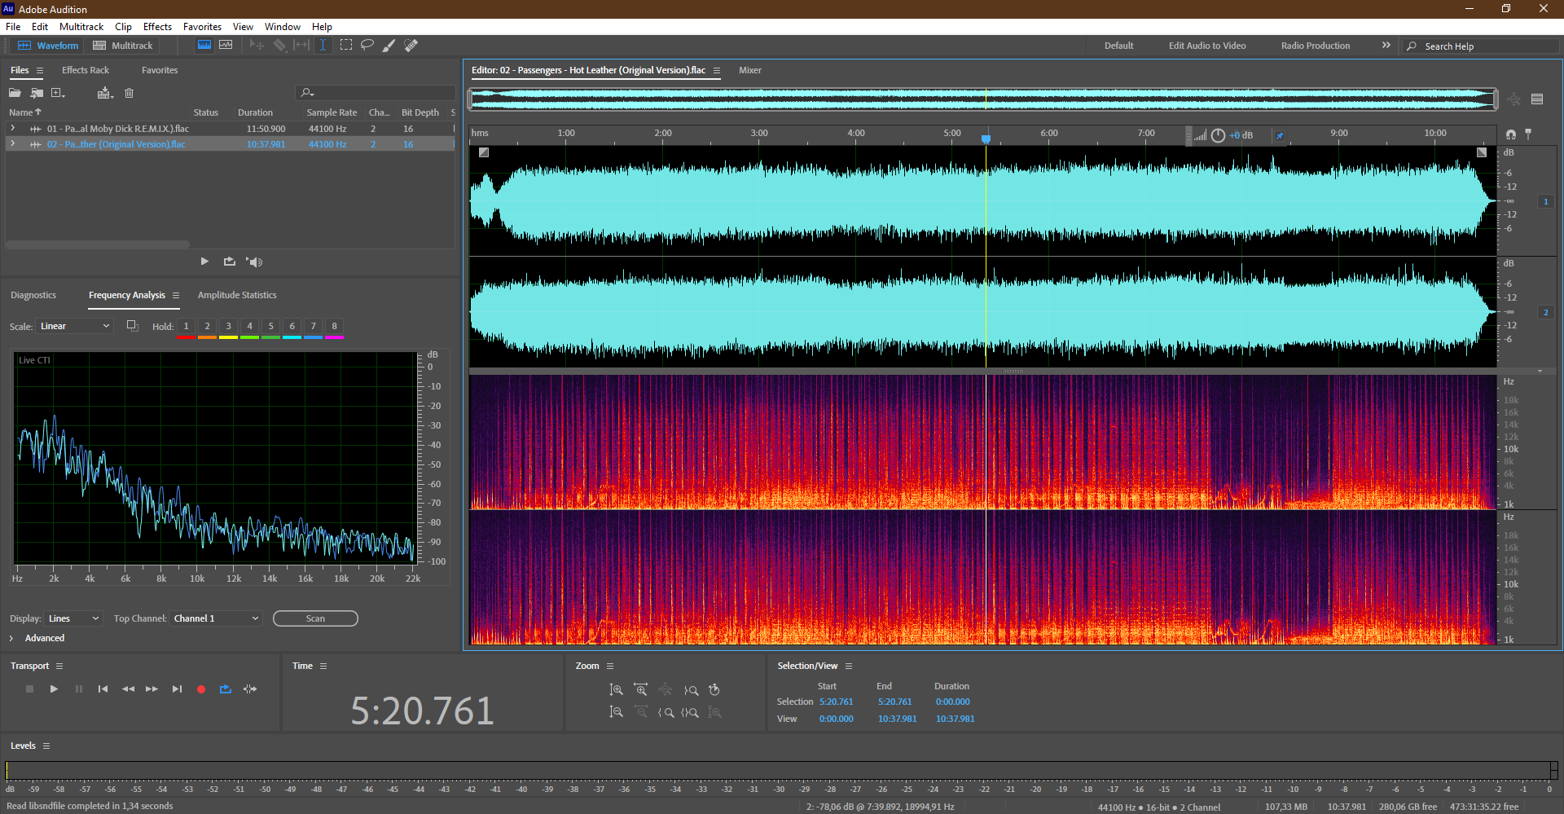This screenshot has height=814, width=1564.
Task: Select the Edit Audio to Video workspace
Action: coord(1207,46)
